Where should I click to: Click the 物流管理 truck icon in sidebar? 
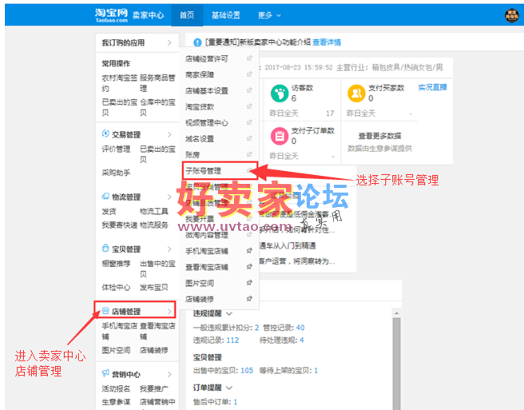click(x=105, y=197)
